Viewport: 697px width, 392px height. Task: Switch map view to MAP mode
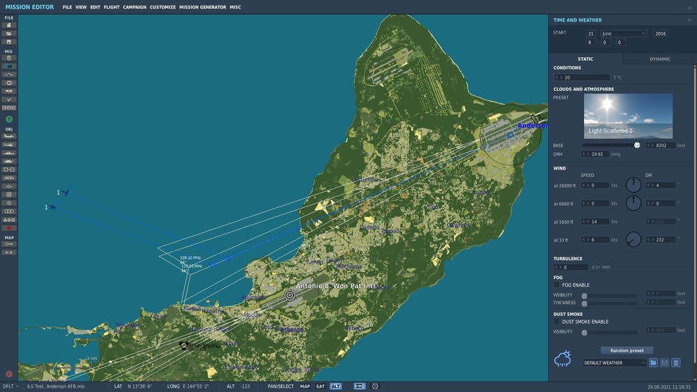[305, 386]
